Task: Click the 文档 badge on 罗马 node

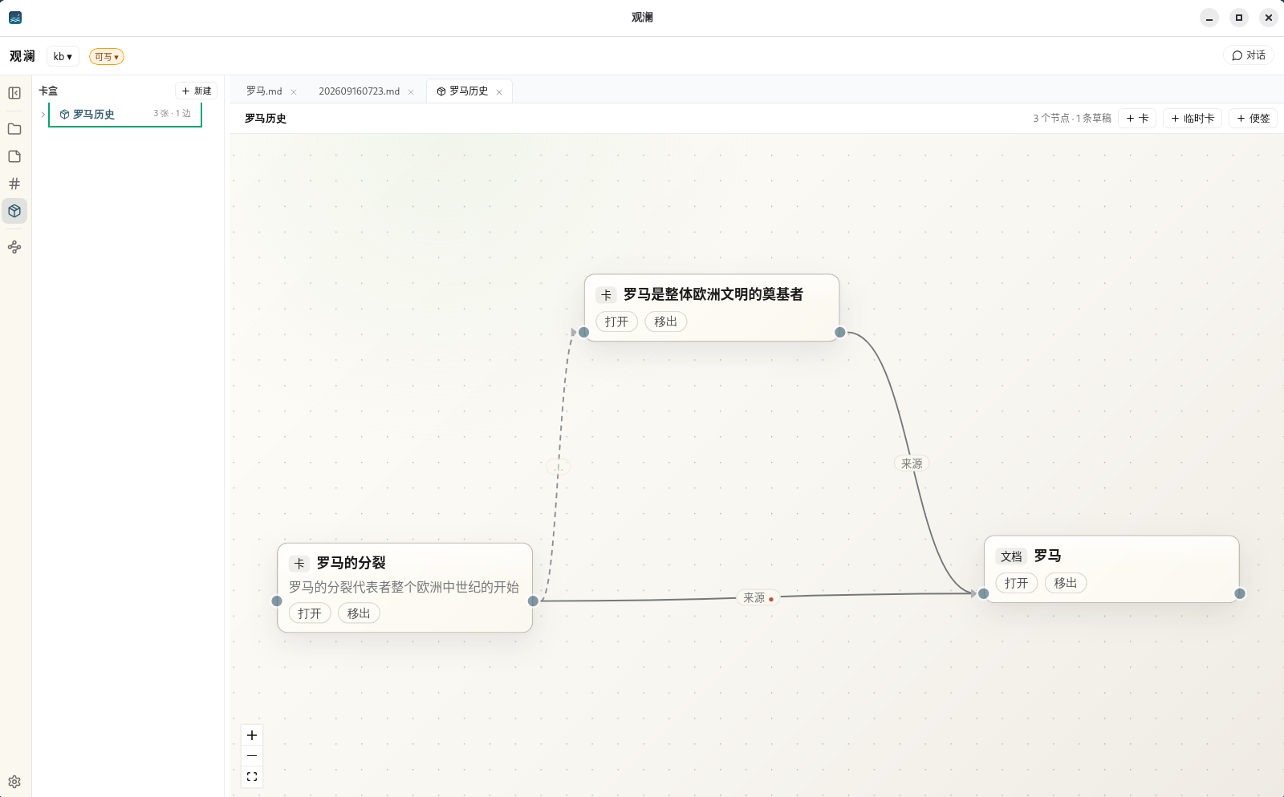Action: 1011,556
